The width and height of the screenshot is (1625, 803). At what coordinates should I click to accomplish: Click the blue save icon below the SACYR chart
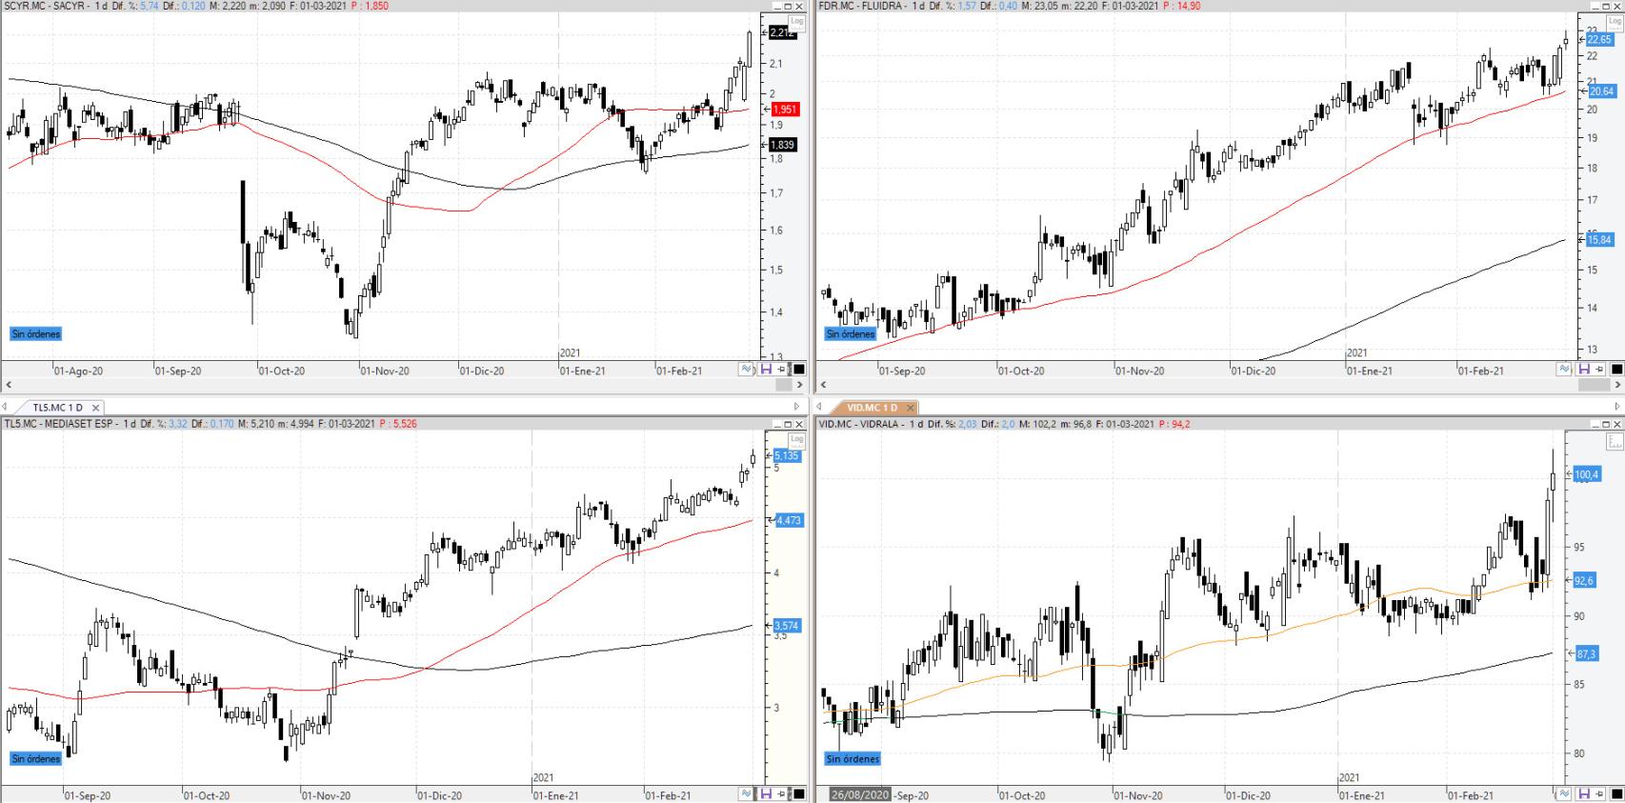pos(765,370)
